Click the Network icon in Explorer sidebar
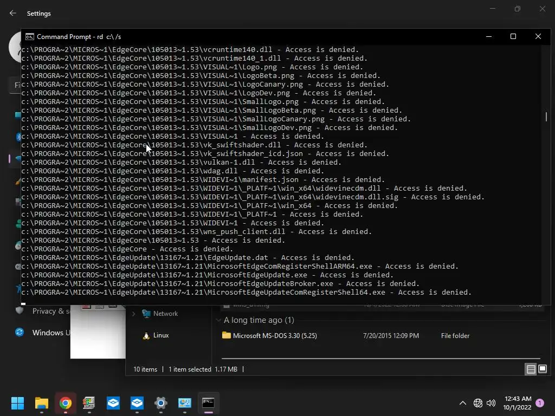 146,314
